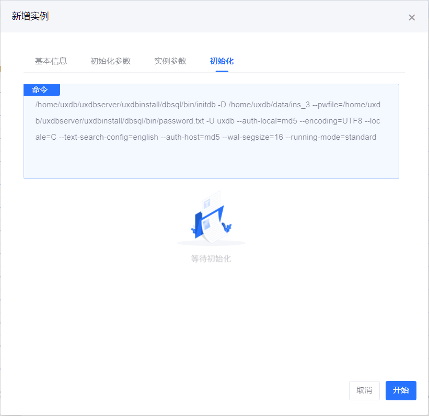Click the --wal-segsize=16 option text
This screenshot has height=416, width=429.
coord(252,137)
